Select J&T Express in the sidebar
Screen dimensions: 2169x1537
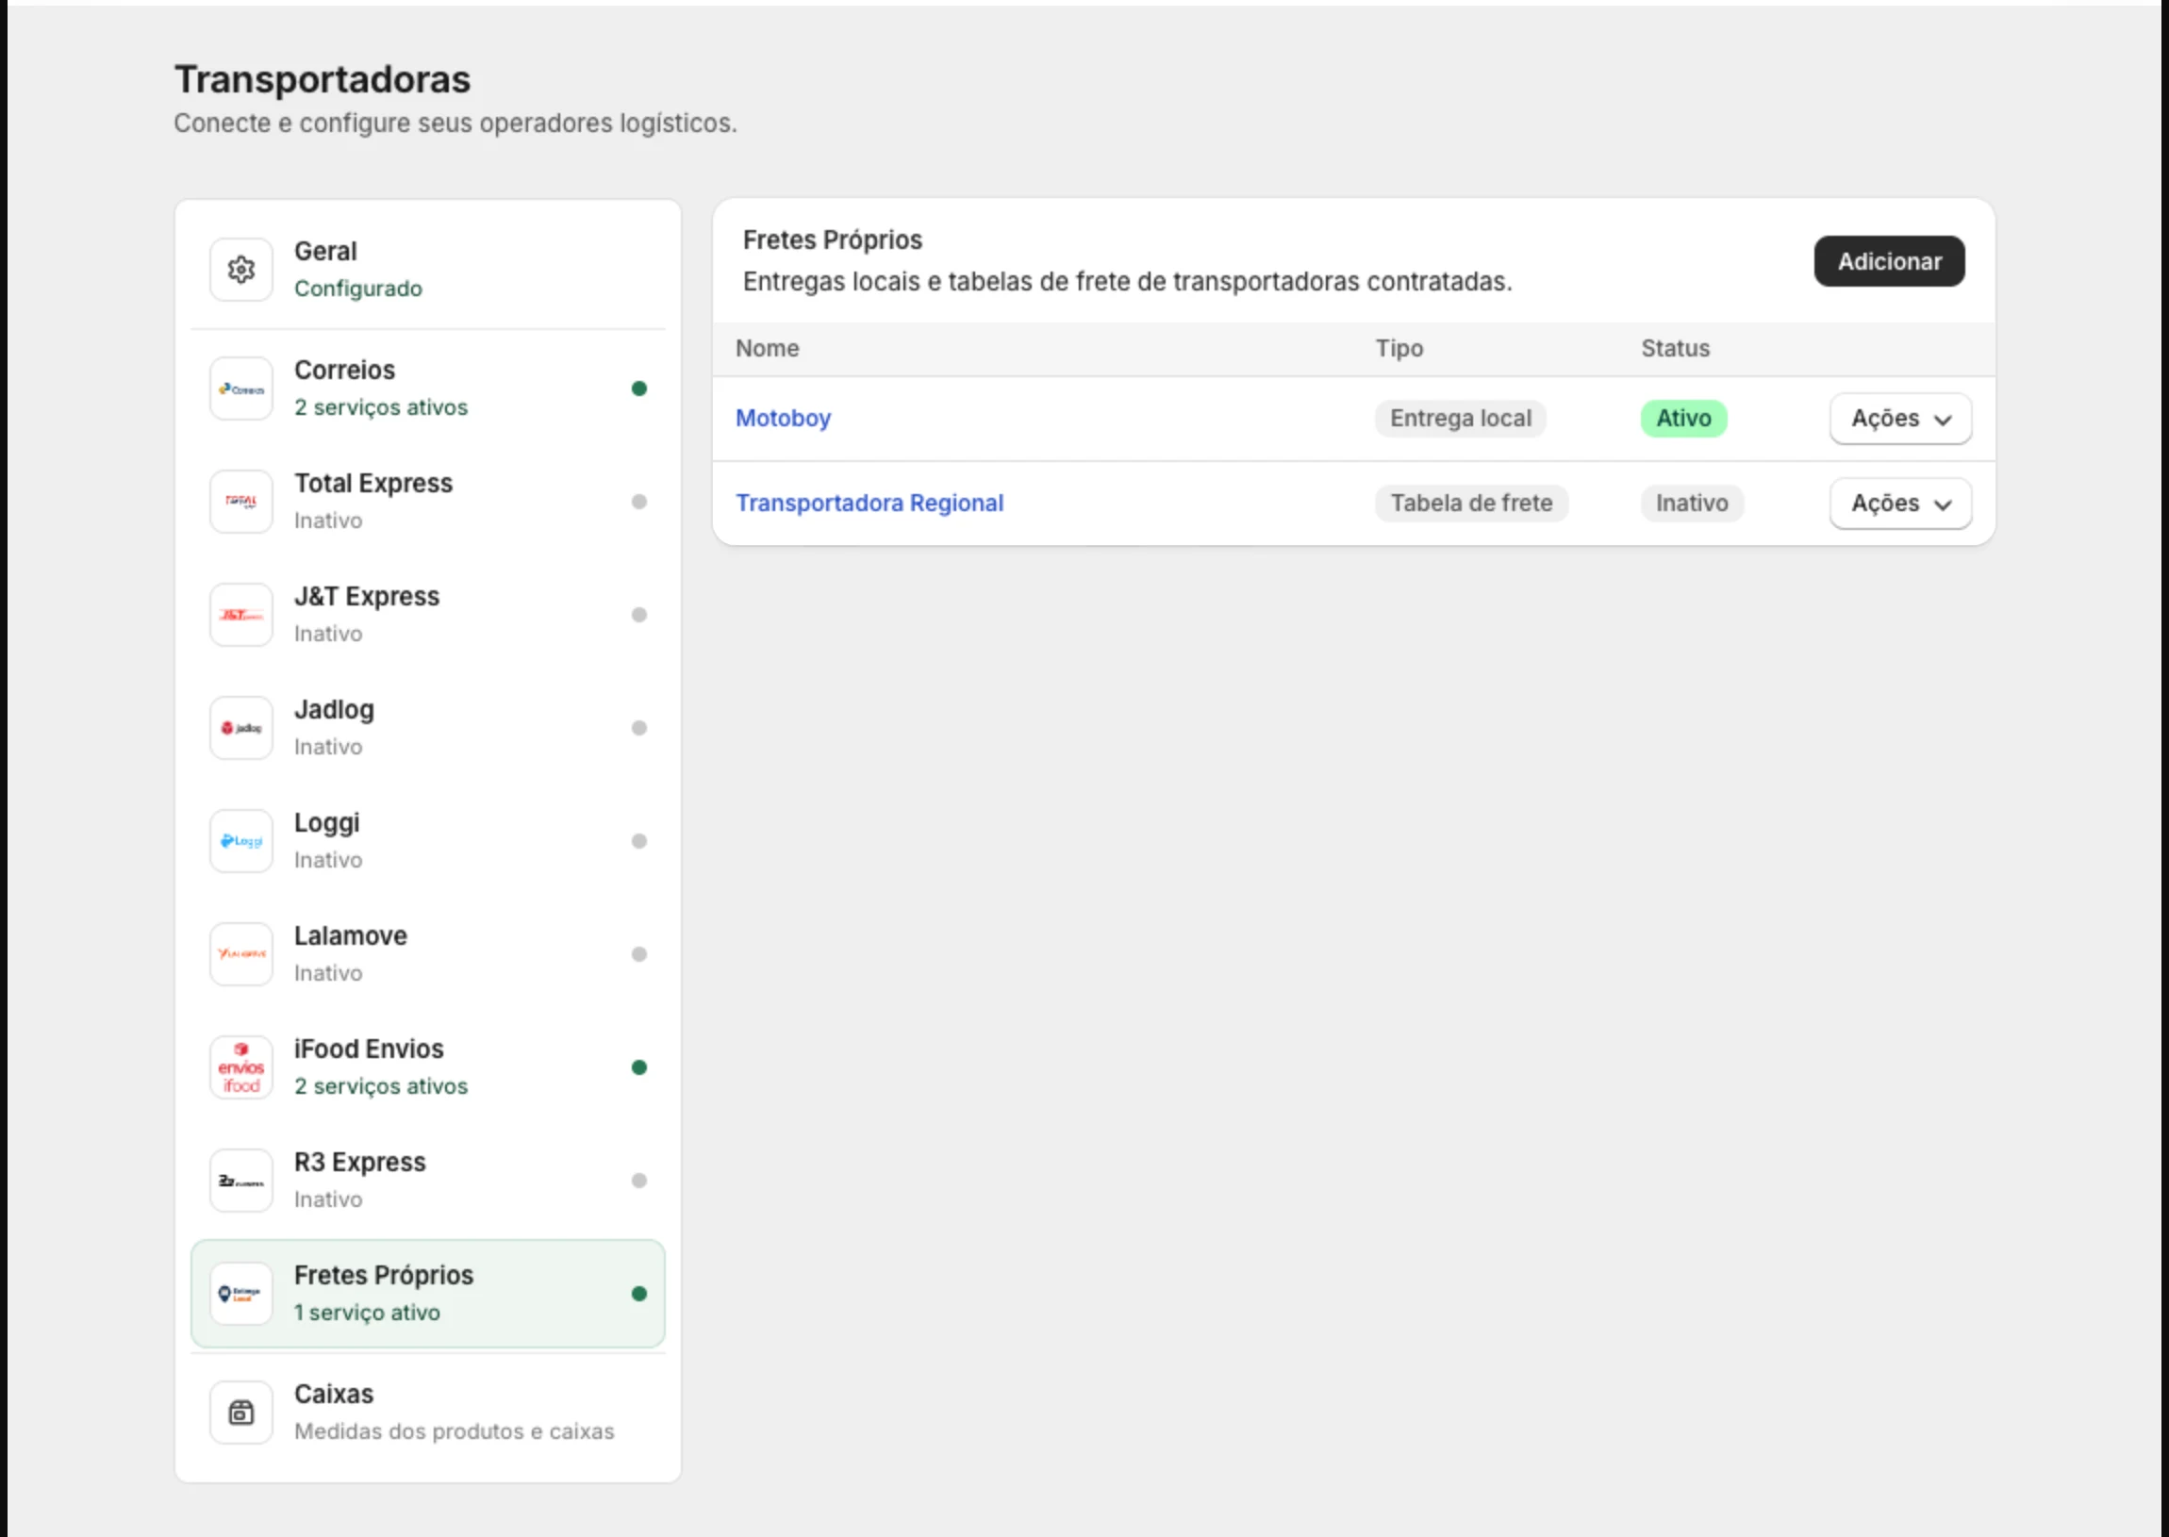point(428,615)
